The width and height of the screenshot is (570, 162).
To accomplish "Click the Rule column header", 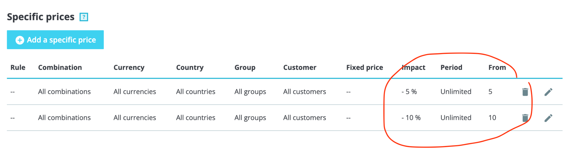I will coord(18,68).
